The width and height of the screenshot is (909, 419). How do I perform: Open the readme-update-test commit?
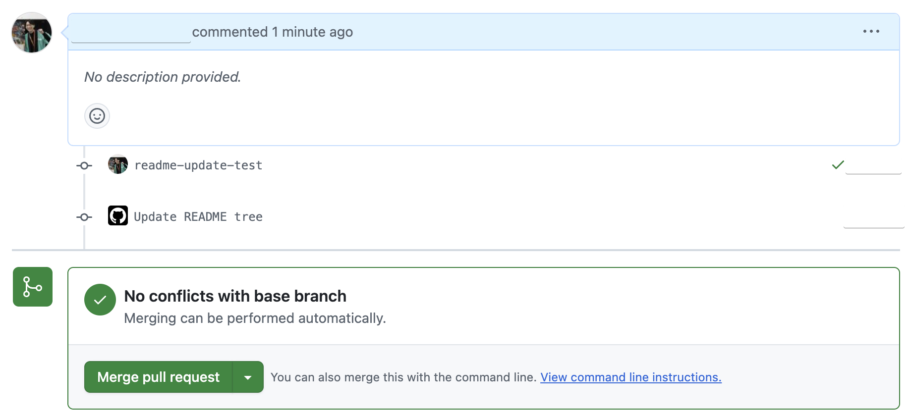pos(198,165)
